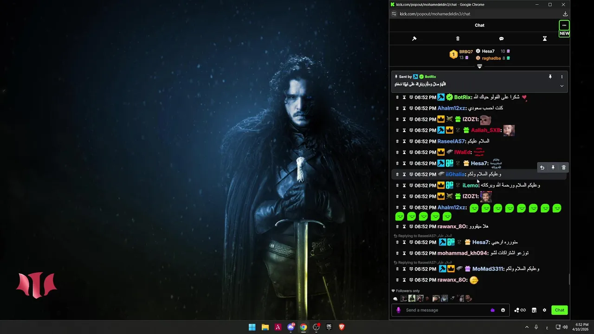
Task: Open Discord from the taskbar
Action: pyautogui.click(x=291, y=327)
